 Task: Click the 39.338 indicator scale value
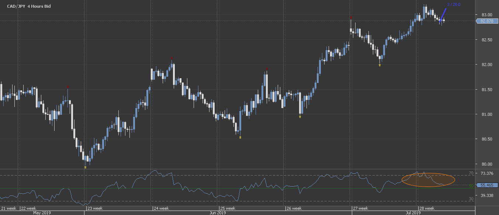point(487,196)
